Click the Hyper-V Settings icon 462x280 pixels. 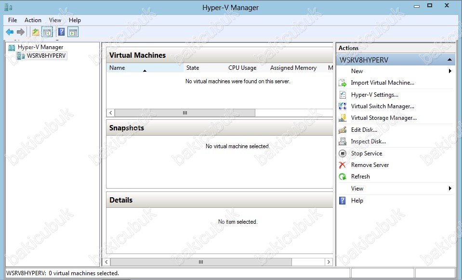point(343,95)
